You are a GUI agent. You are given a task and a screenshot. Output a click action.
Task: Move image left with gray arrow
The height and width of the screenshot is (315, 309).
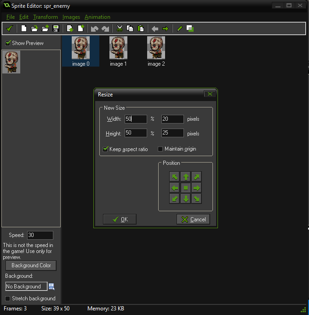[x=154, y=29]
